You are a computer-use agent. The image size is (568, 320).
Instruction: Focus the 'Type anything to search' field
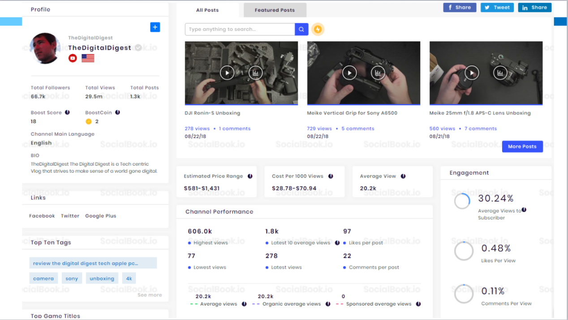240,29
